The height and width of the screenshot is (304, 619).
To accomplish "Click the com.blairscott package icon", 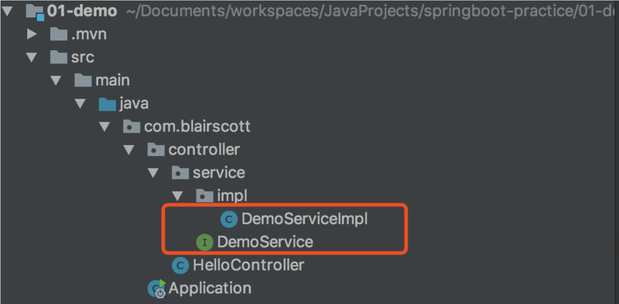I will tap(131, 127).
